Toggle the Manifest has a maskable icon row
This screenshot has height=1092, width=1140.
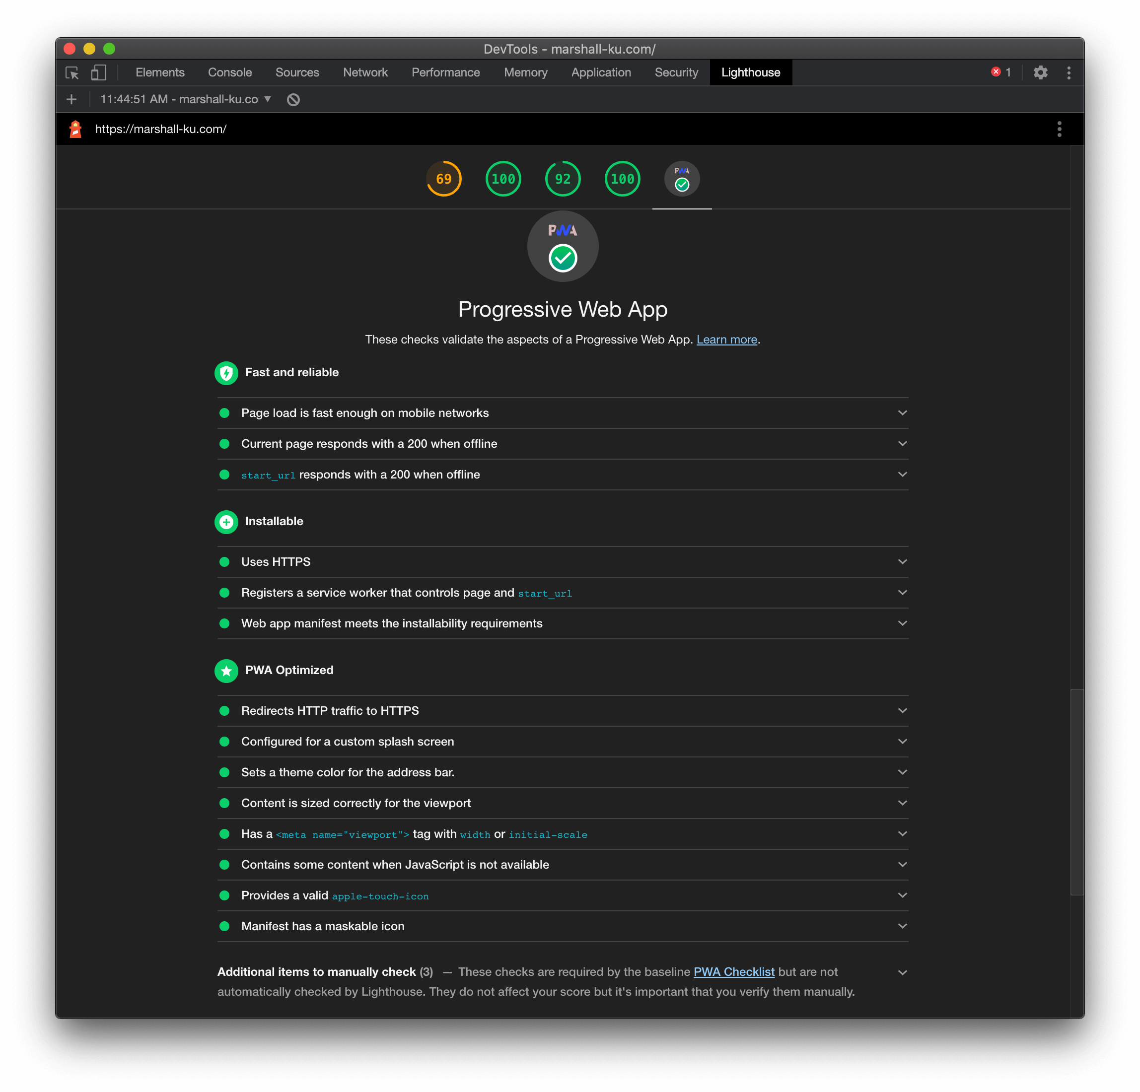point(902,926)
